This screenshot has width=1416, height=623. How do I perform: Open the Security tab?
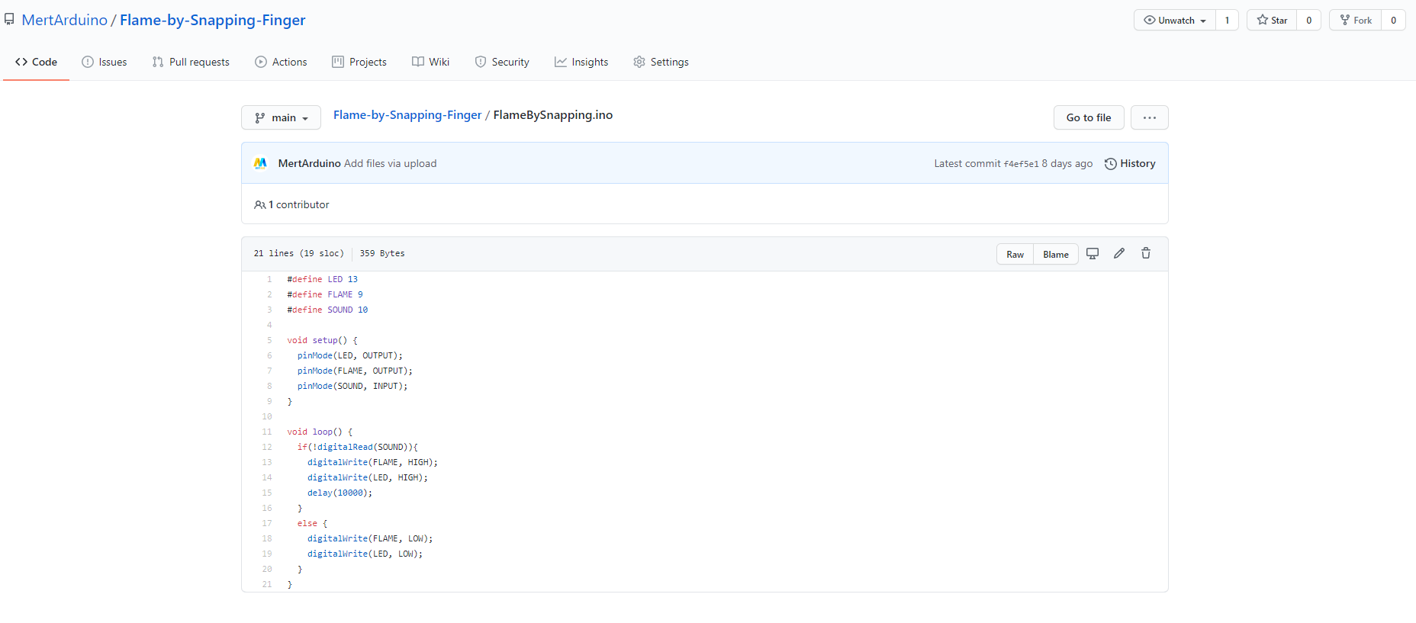tap(502, 62)
